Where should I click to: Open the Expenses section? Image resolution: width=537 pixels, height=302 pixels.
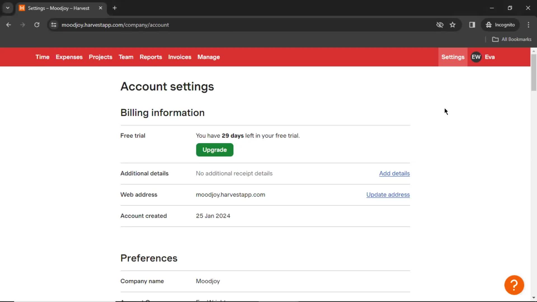(69, 57)
